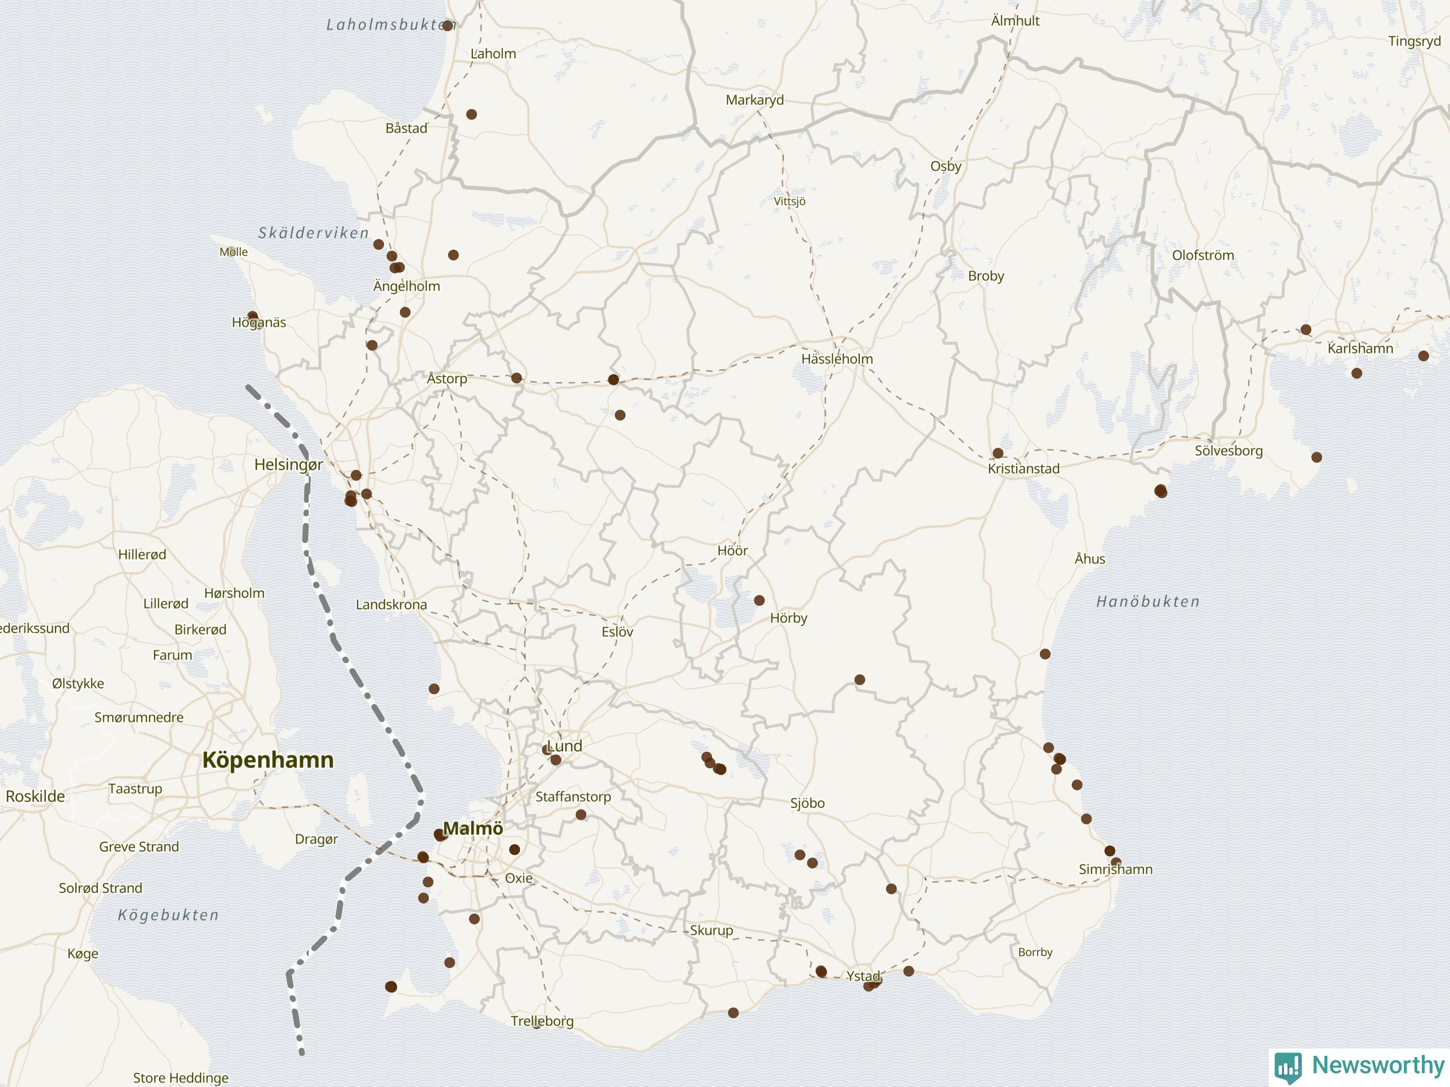Click the Sjöbo label
1450x1087 pixels.
tap(808, 803)
